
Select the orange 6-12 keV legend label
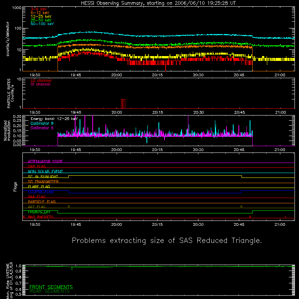[x=40, y=13]
